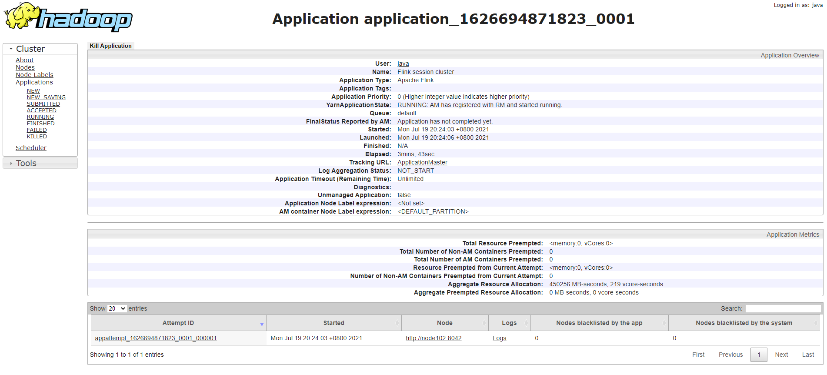Sort table by Logs column
Viewport: 827px width, 375px height.
point(509,323)
